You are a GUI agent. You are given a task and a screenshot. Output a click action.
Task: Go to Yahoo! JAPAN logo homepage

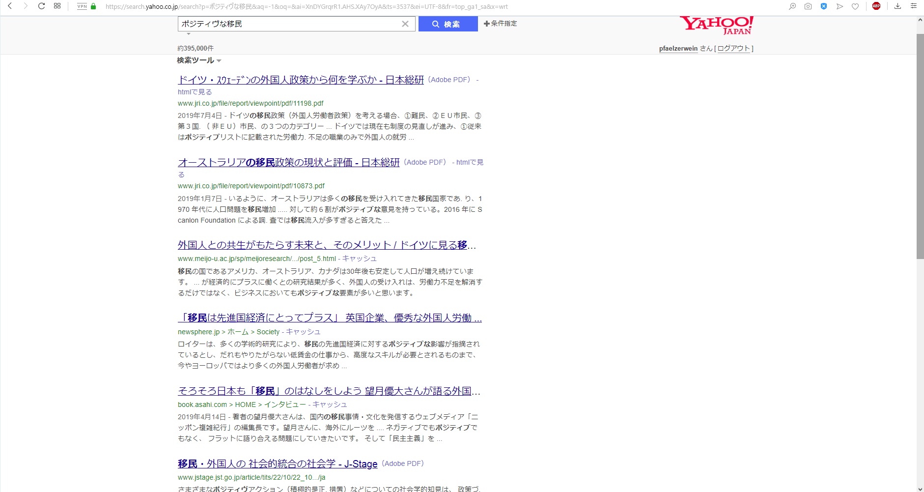[x=717, y=26]
